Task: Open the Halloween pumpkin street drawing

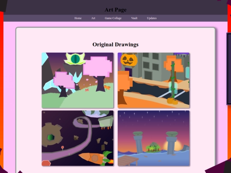Action: coord(154,80)
